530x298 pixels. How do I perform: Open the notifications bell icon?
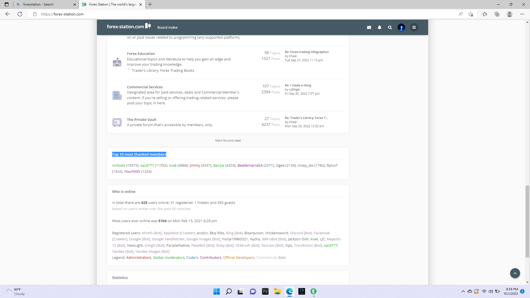click(380, 27)
